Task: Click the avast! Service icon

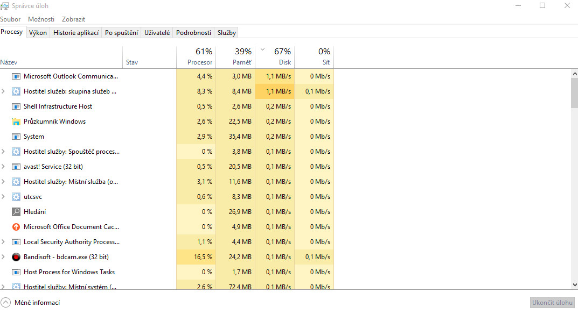Action: point(16,167)
